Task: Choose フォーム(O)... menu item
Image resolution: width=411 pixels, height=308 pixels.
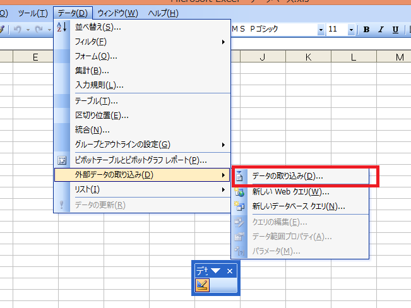Action: click(142, 56)
